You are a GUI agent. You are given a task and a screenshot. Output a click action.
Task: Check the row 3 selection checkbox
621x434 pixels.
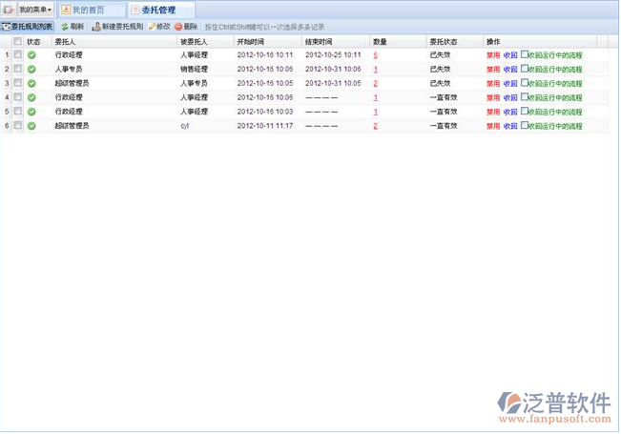pos(17,84)
